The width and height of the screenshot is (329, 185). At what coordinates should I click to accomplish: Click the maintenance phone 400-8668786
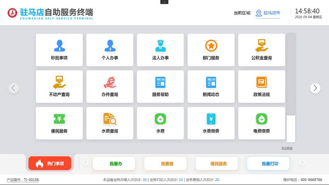312,180
